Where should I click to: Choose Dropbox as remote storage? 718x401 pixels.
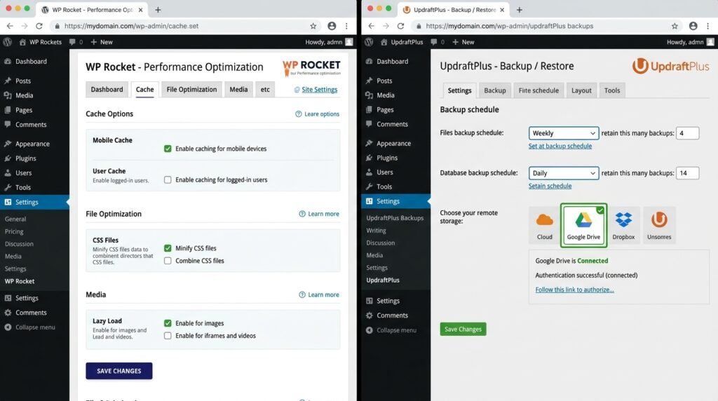coord(623,225)
